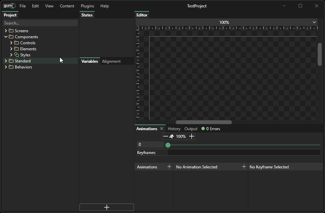Decrease animation speed with minus icon
Viewport: 325px width, 213px height.
(165, 136)
